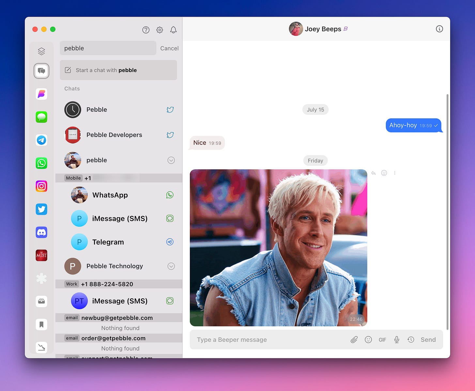Click the Friday date label

315,160
